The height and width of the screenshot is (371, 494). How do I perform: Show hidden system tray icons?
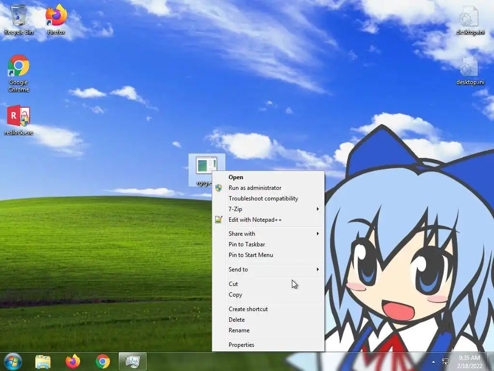[x=434, y=362]
